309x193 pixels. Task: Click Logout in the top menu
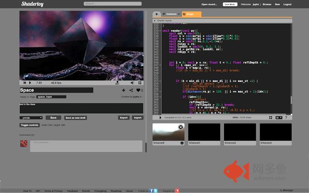pos(287,4)
